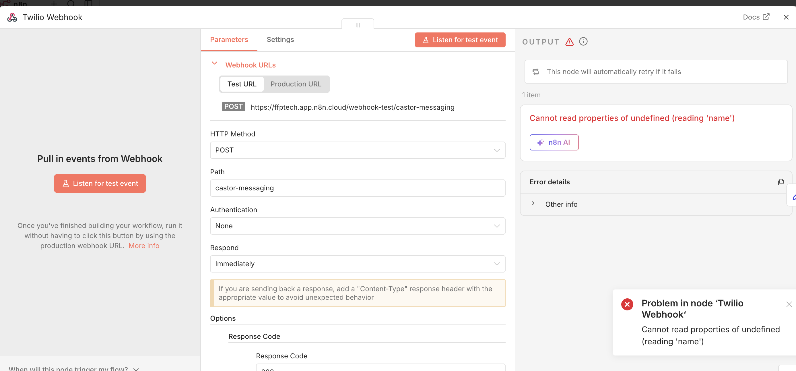Click the output warning triangle icon
The image size is (796, 371).
point(569,42)
